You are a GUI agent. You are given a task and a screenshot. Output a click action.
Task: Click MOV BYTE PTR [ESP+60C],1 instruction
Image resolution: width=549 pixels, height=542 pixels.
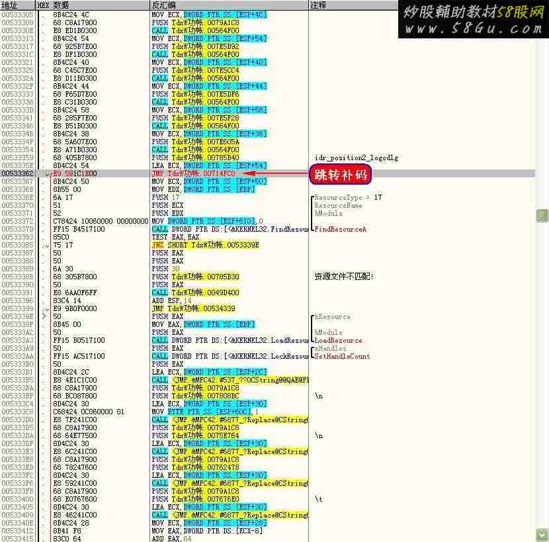point(205,412)
